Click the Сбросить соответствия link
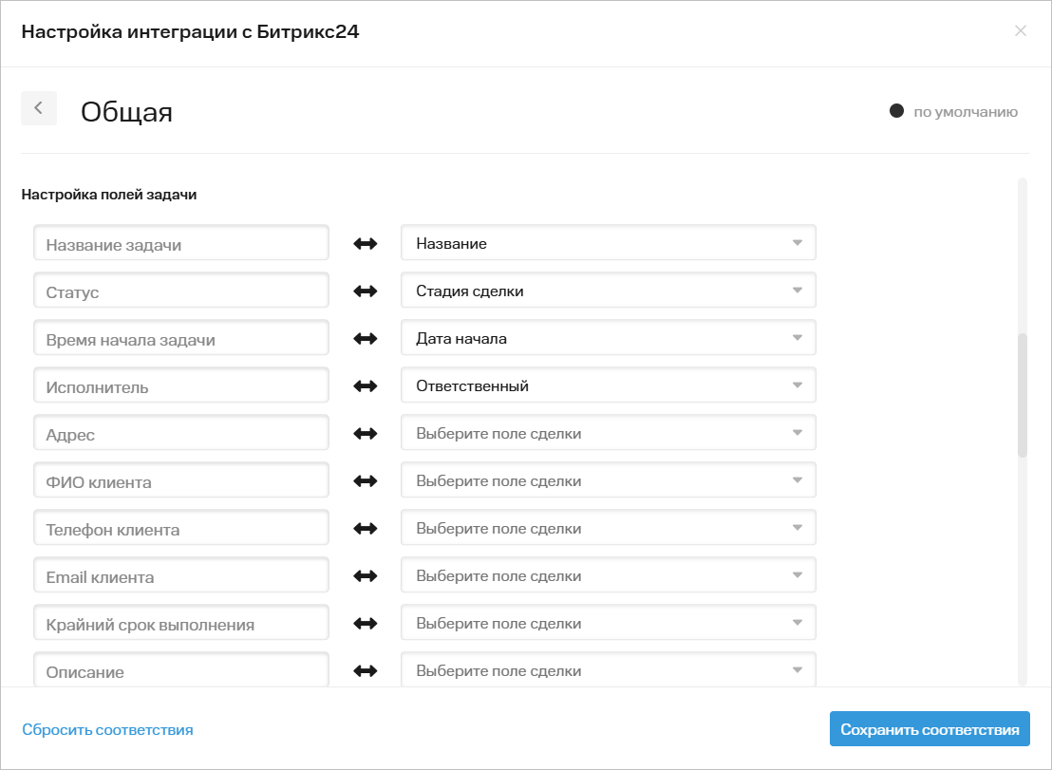The image size is (1052, 770). tap(107, 729)
